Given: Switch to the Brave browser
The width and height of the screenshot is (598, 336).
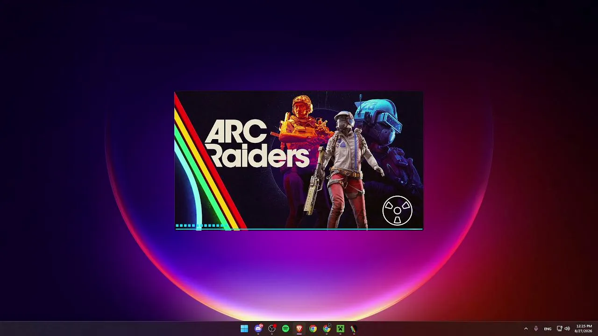Looking at the screenshot, I should tap(299, 329).
